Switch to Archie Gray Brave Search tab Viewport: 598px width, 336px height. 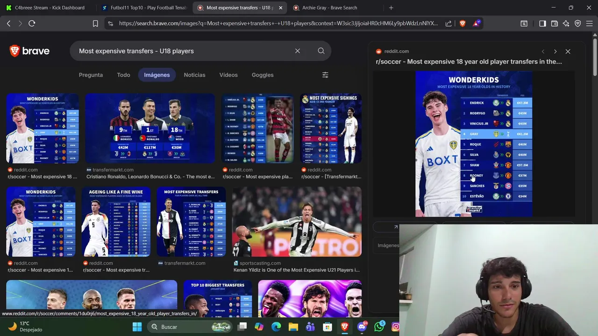[x=334, y=7]
